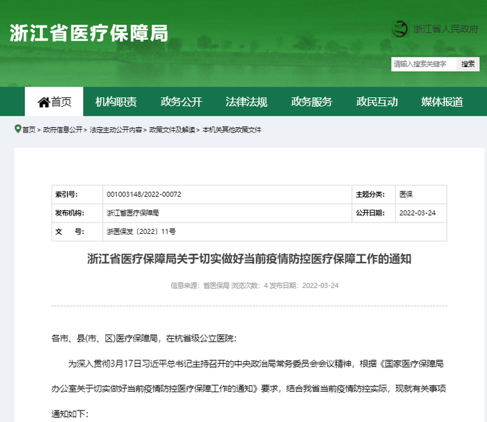Click the 公开日期 label cell
This screenshot has width=487, height=422.
tap(373, 213)
